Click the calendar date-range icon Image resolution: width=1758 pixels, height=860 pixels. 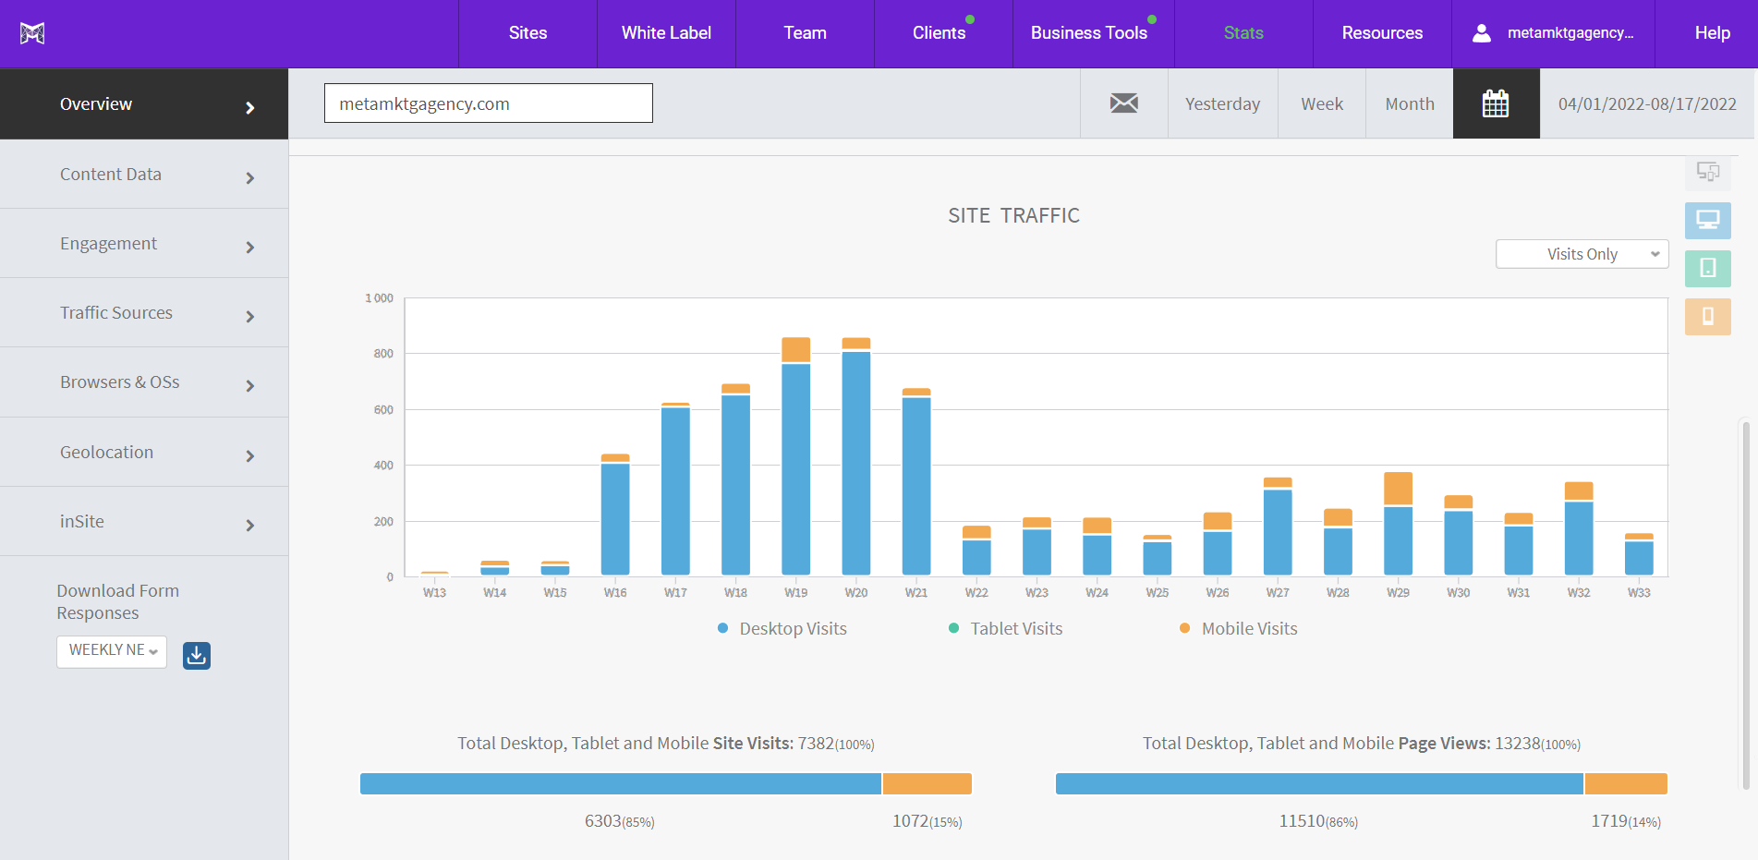pyautogui.click(x=1496, y=103)
